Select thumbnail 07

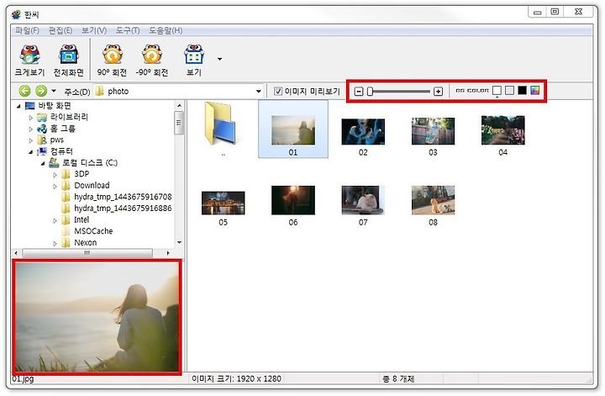tap(363, 200)
